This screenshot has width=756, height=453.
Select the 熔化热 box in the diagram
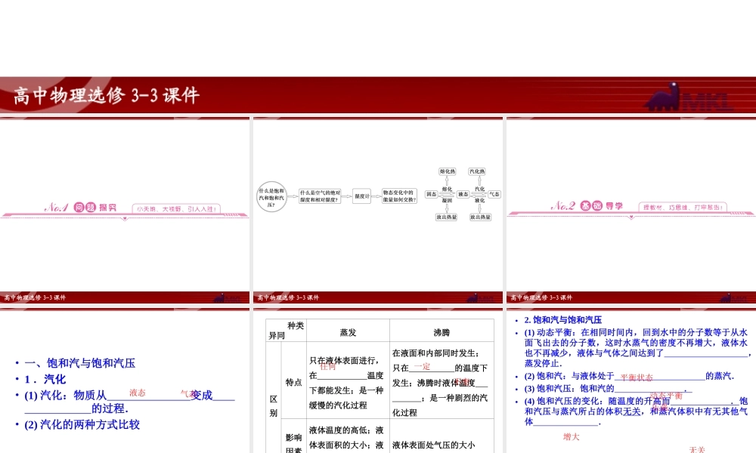click(x=447, y=171)
